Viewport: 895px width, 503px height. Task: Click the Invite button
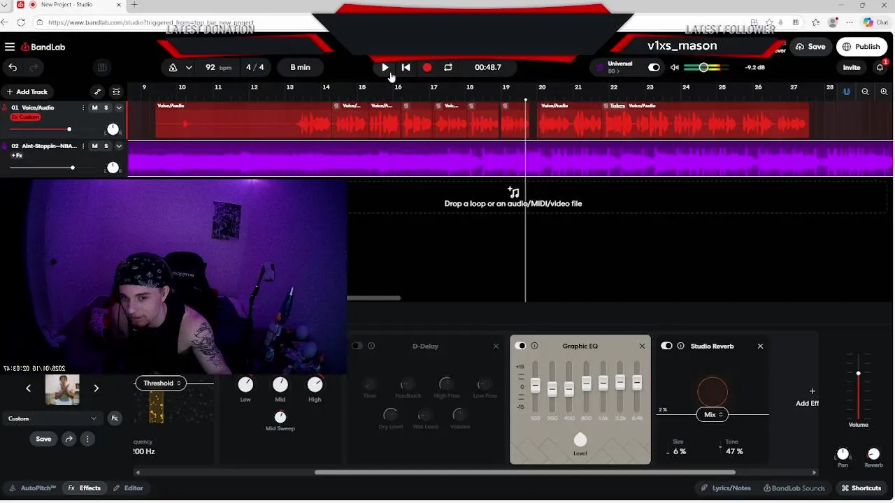click(x=852, y=67)
